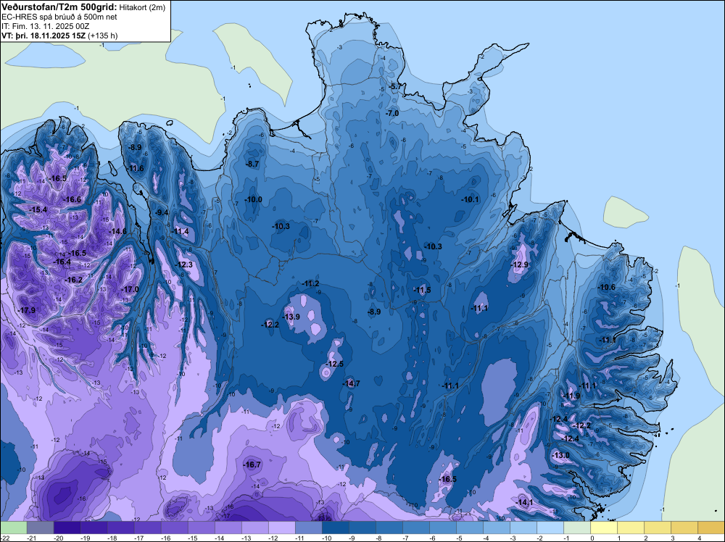
Task: Click the title 'Veðurstofan/T2m 500grid'
Action: (59, 7)
